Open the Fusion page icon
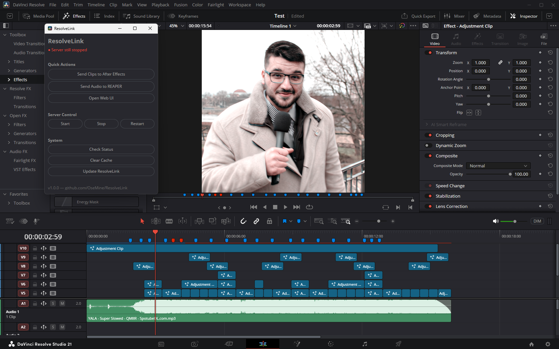Viewport: 559px width, 349px height. point(297,344)
